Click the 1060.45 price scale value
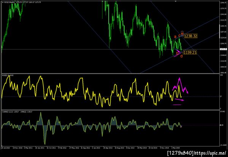 223,73
